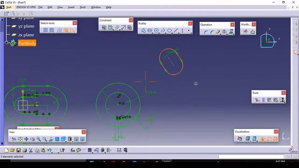The image size is (299, 168).
Task: Toggle Cut Part by Sketch Plane in Visualization
Action: (x=240, y=139)
